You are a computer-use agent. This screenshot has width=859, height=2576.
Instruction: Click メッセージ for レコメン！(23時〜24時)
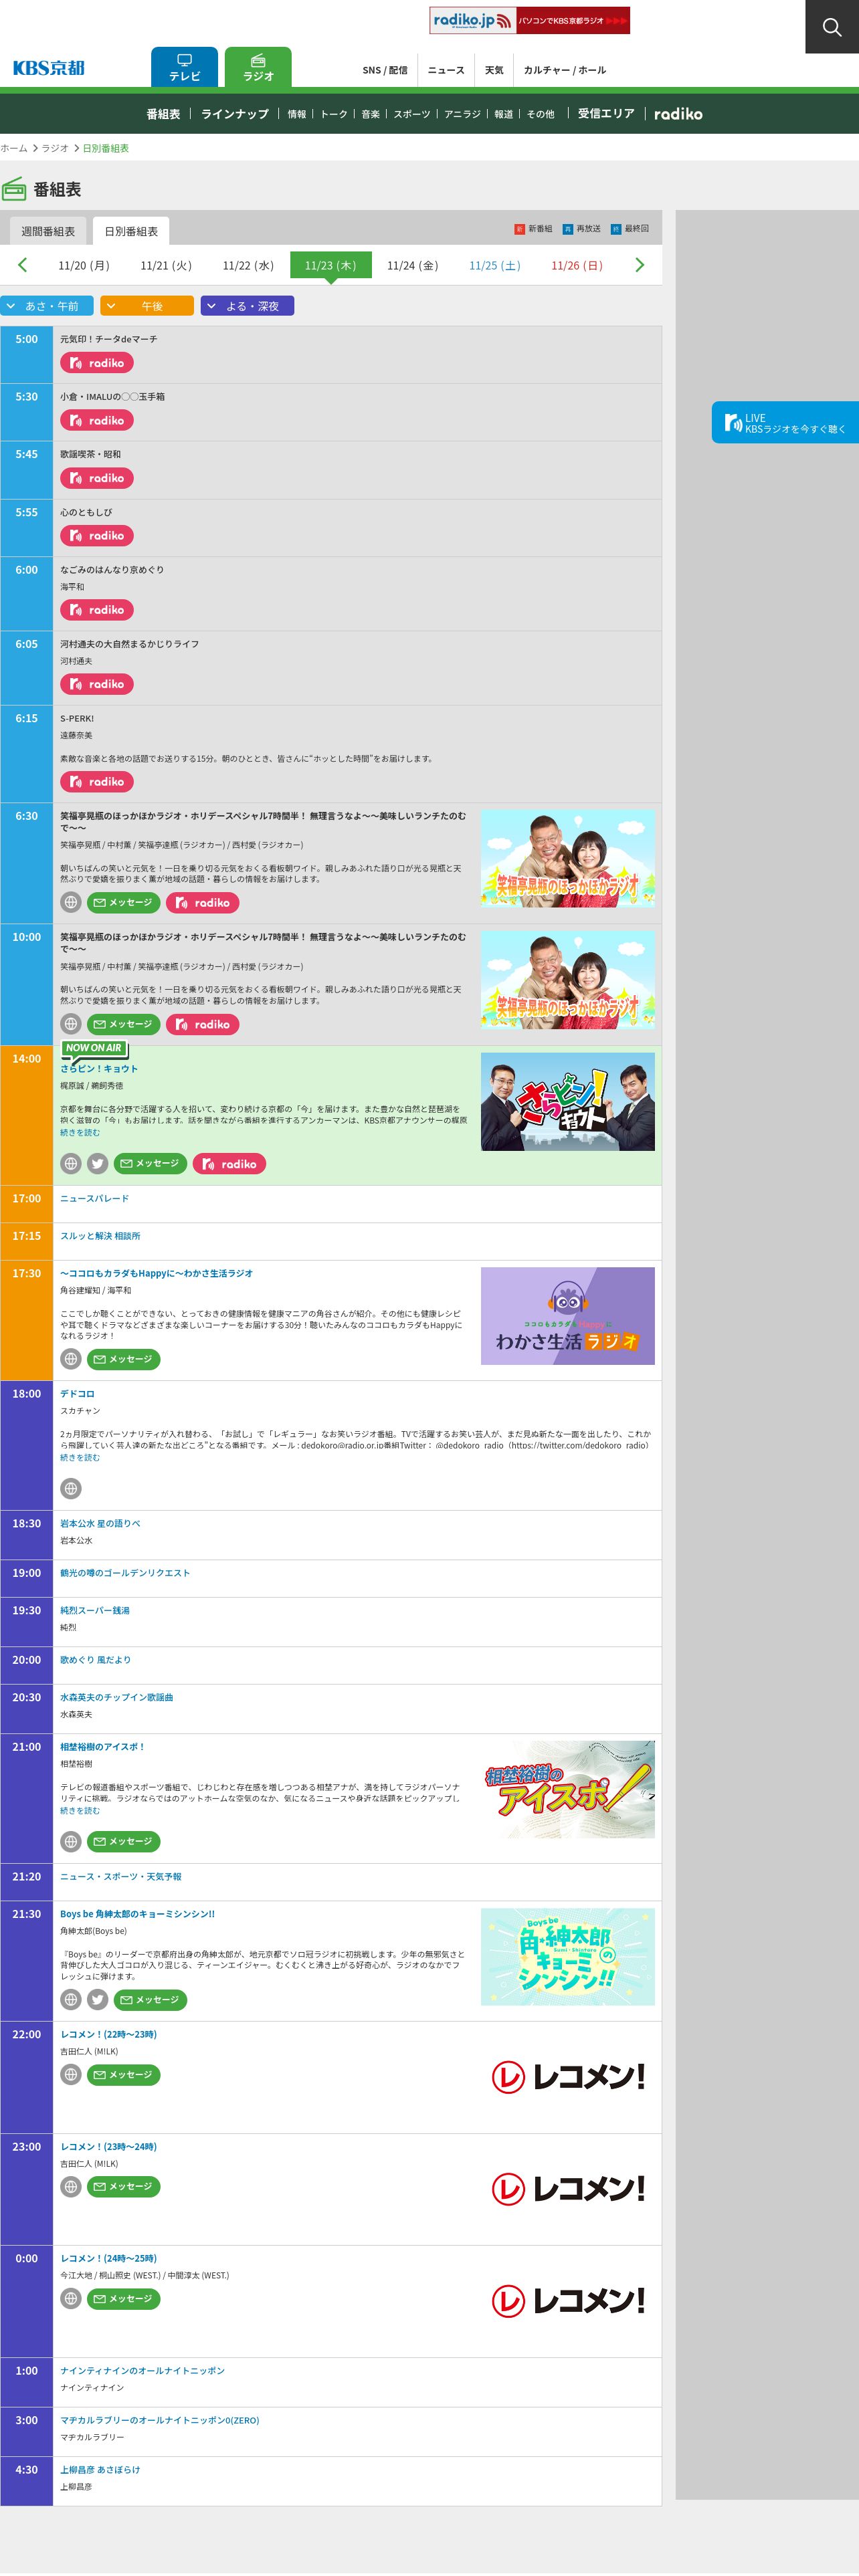123,2187
